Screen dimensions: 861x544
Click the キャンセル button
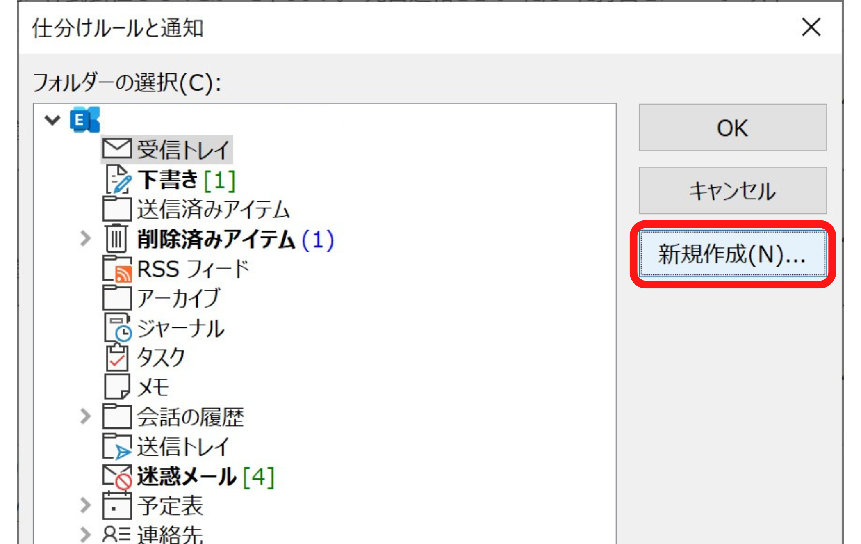point(733,190)
